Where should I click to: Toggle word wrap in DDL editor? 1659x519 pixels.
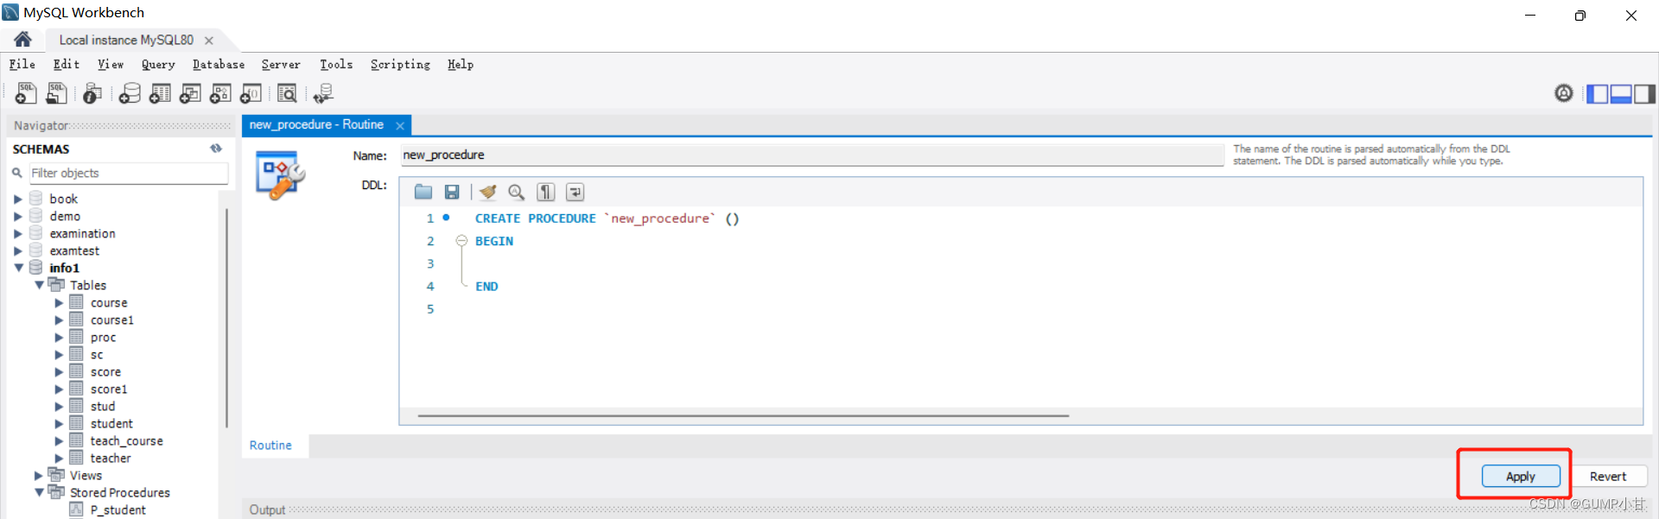(575, 192)
